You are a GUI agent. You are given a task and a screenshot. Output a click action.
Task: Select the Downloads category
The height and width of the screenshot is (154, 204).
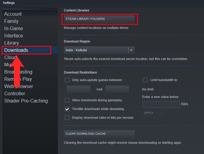click(16, 50)
